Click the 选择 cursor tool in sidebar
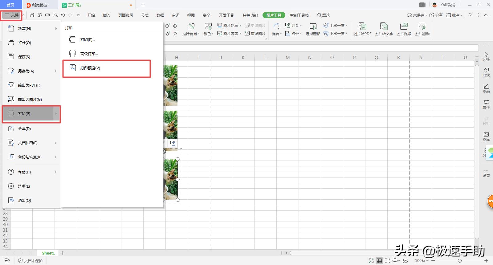 coord(486,56)
